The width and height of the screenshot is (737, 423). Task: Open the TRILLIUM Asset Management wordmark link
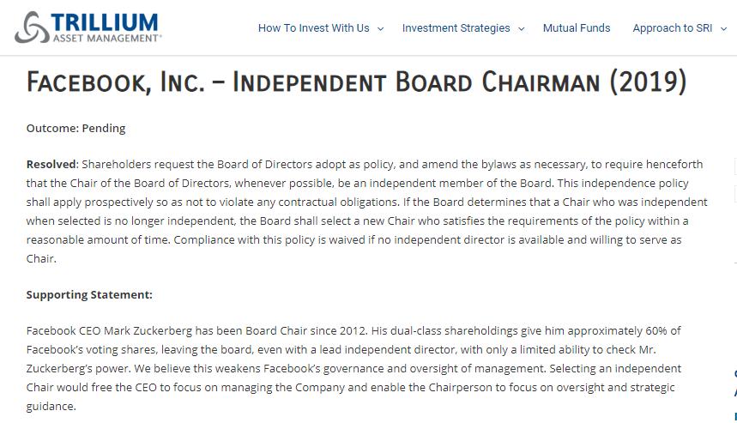click(x=106, y=27)
